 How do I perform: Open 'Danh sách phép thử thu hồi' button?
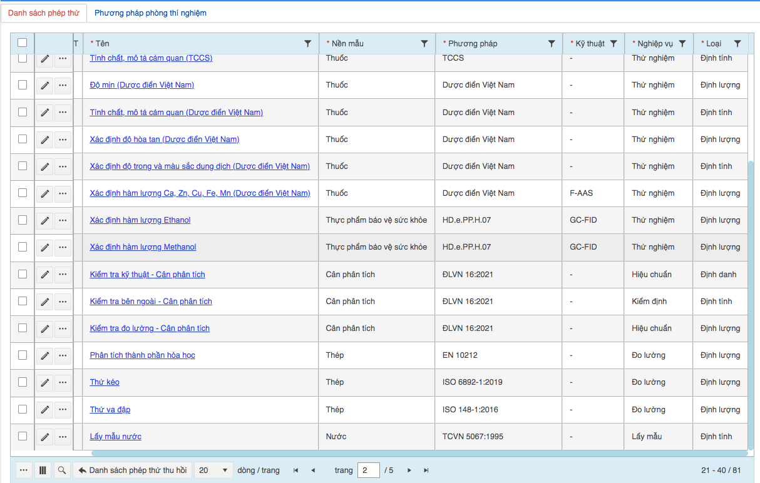pyautogui.click(x=132, y=470)
